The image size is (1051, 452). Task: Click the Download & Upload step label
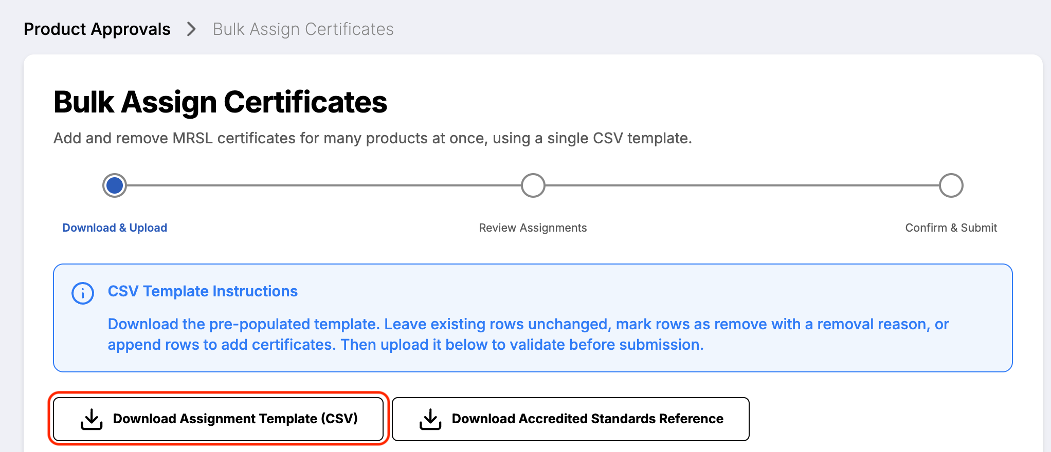[115, 228]
